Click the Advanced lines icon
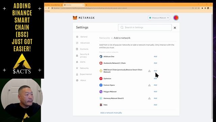This screenshot has width=216, height=122. (77, 43)
